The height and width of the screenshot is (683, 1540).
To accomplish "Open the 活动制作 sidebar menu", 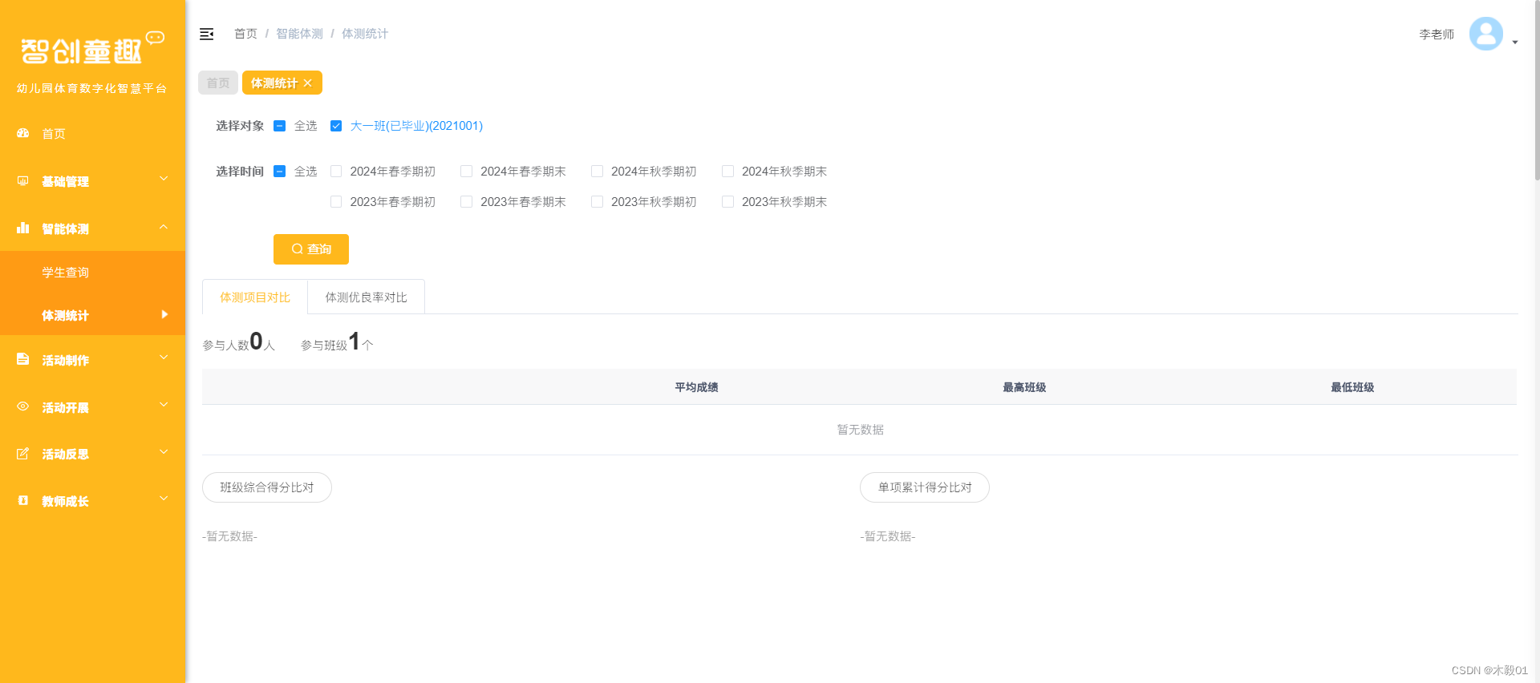I will (93, 360).
